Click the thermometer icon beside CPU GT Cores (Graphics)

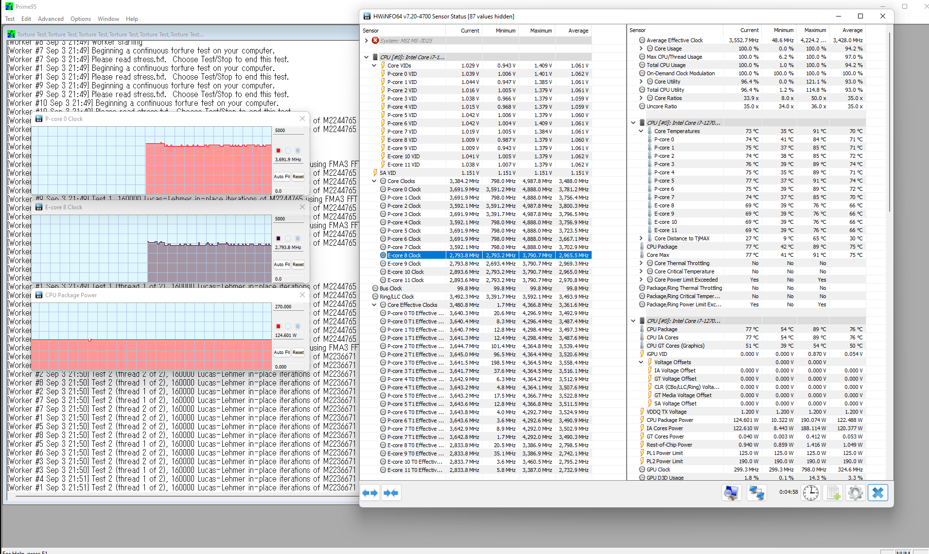tap(642, 346)
